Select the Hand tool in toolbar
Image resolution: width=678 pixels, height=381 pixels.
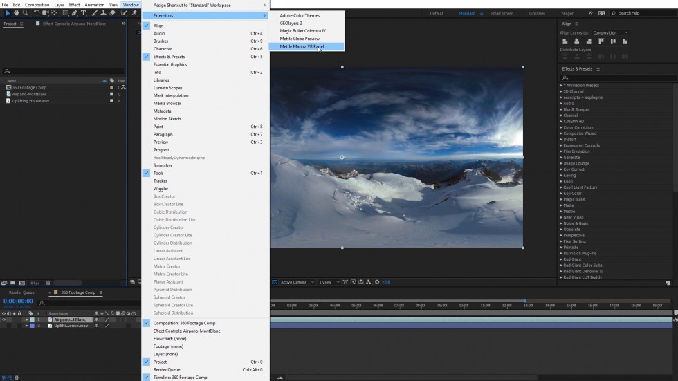[17, 12]
